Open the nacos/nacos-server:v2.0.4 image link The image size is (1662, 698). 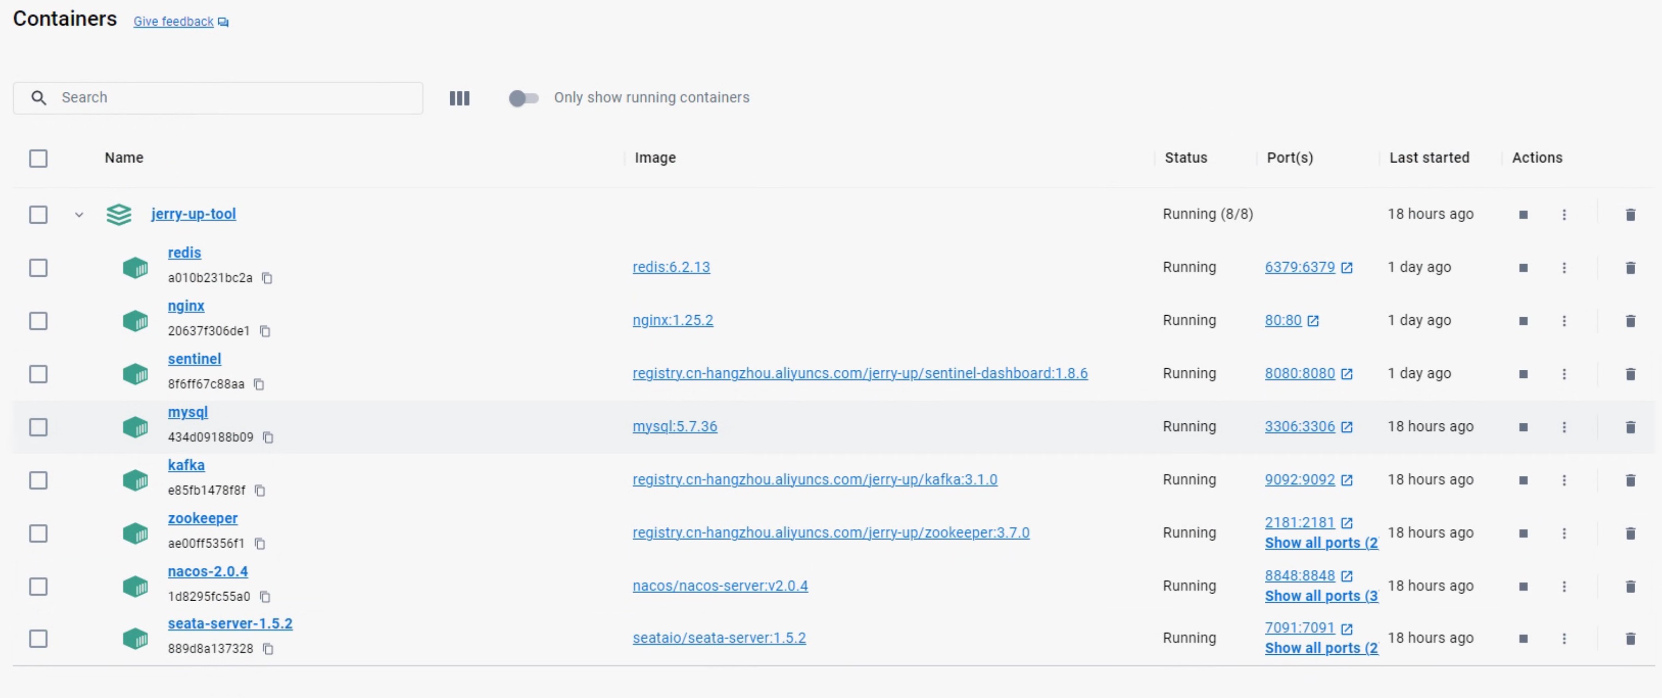click(720, 586)
